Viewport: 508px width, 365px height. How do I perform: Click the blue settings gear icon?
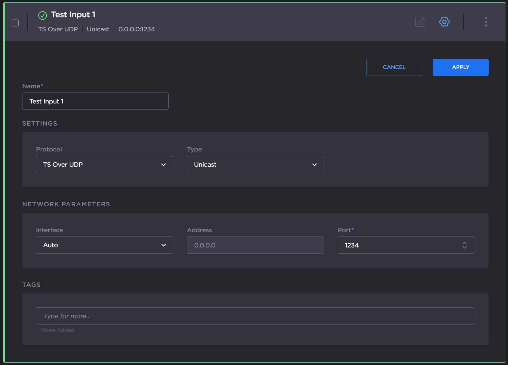click(x=444, y=22)
